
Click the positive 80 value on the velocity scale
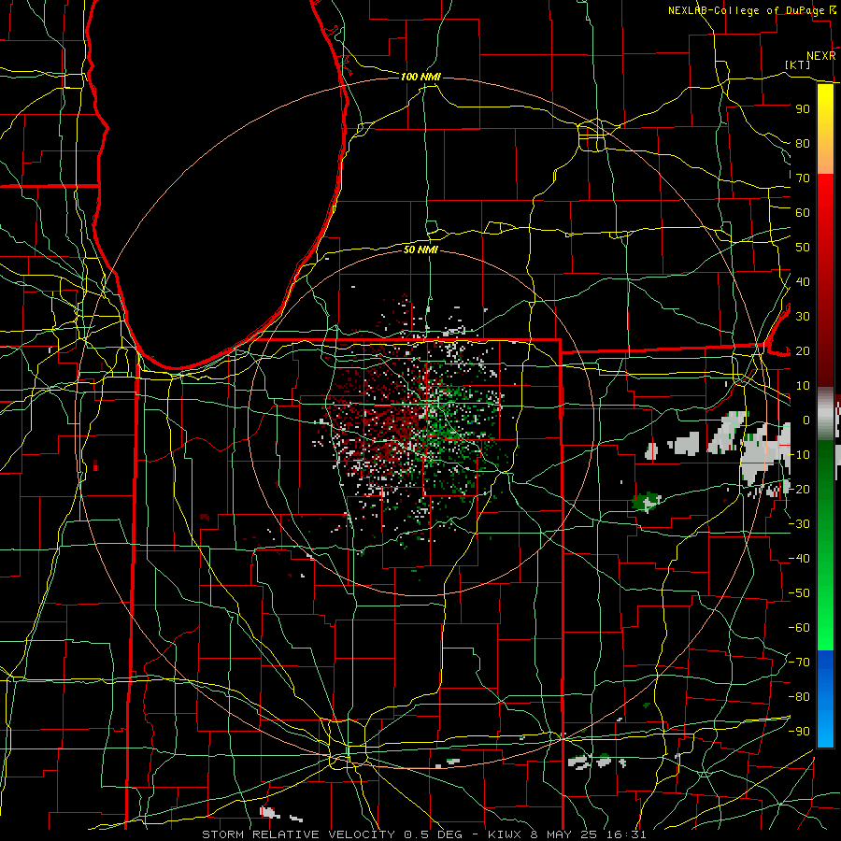(x=803, y=143)
